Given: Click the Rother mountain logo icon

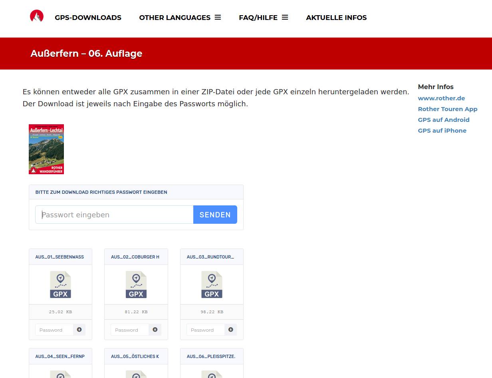Looking at the screenshot, I should point(37,16).
